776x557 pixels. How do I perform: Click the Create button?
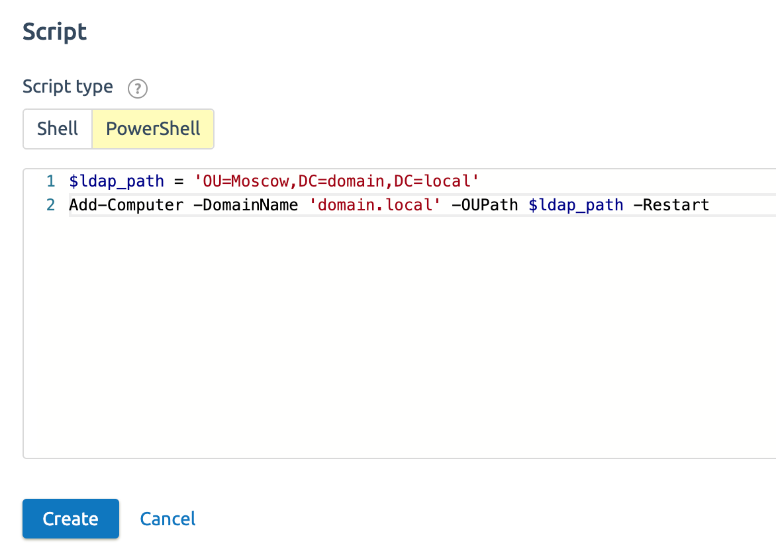click(x=71, y=519)
